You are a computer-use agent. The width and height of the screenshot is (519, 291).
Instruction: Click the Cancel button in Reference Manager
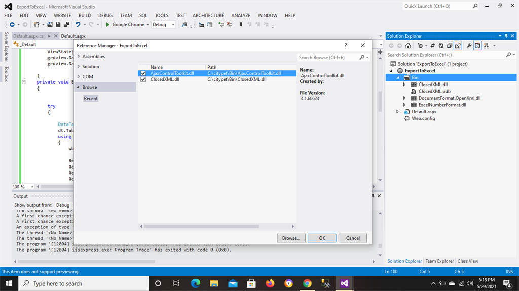(x=353, y=238)
